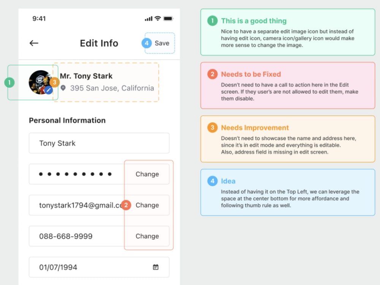Tap the location pin icon

point(63,88)
